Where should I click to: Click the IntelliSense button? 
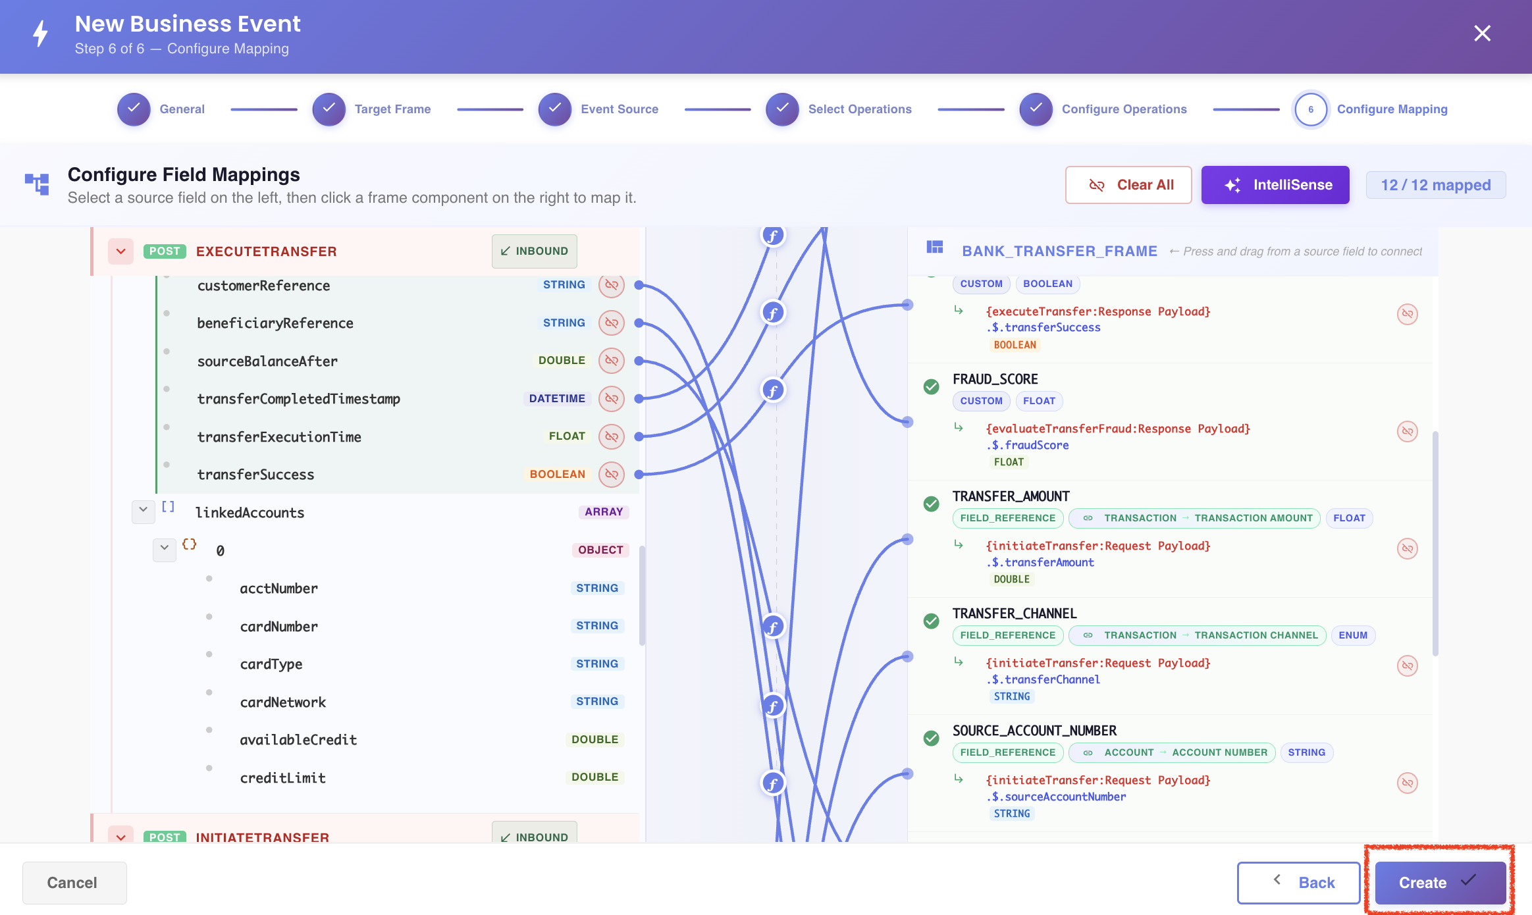pos(1275,185)
